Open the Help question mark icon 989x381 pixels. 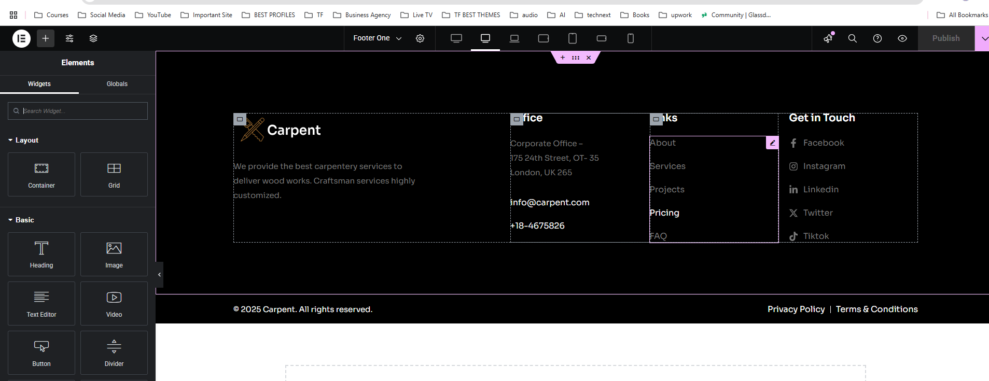(877, 38)
